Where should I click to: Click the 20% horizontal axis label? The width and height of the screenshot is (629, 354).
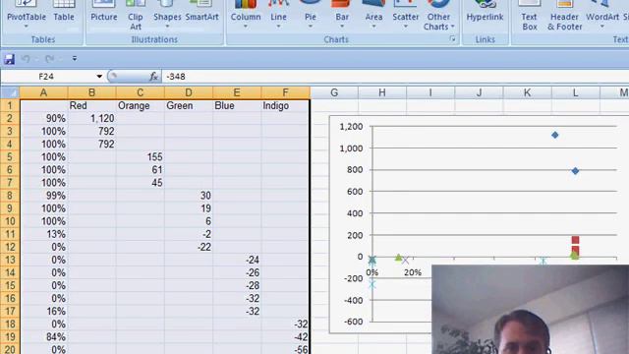(413, 272)
